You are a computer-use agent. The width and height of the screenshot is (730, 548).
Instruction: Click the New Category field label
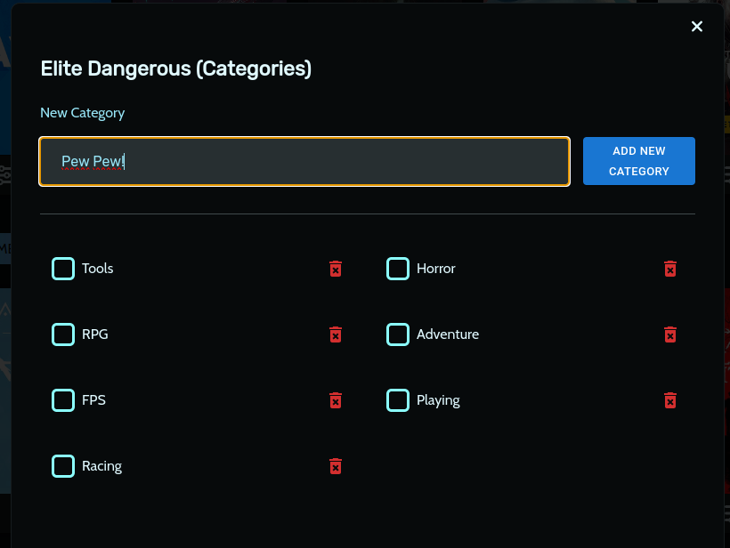[83, 113]
